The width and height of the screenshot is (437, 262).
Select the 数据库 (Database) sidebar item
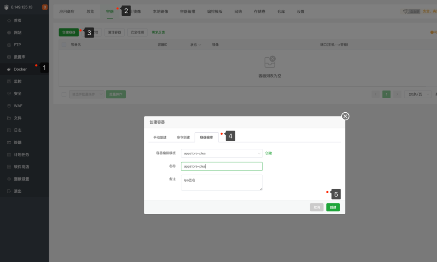tap(19, 56)
